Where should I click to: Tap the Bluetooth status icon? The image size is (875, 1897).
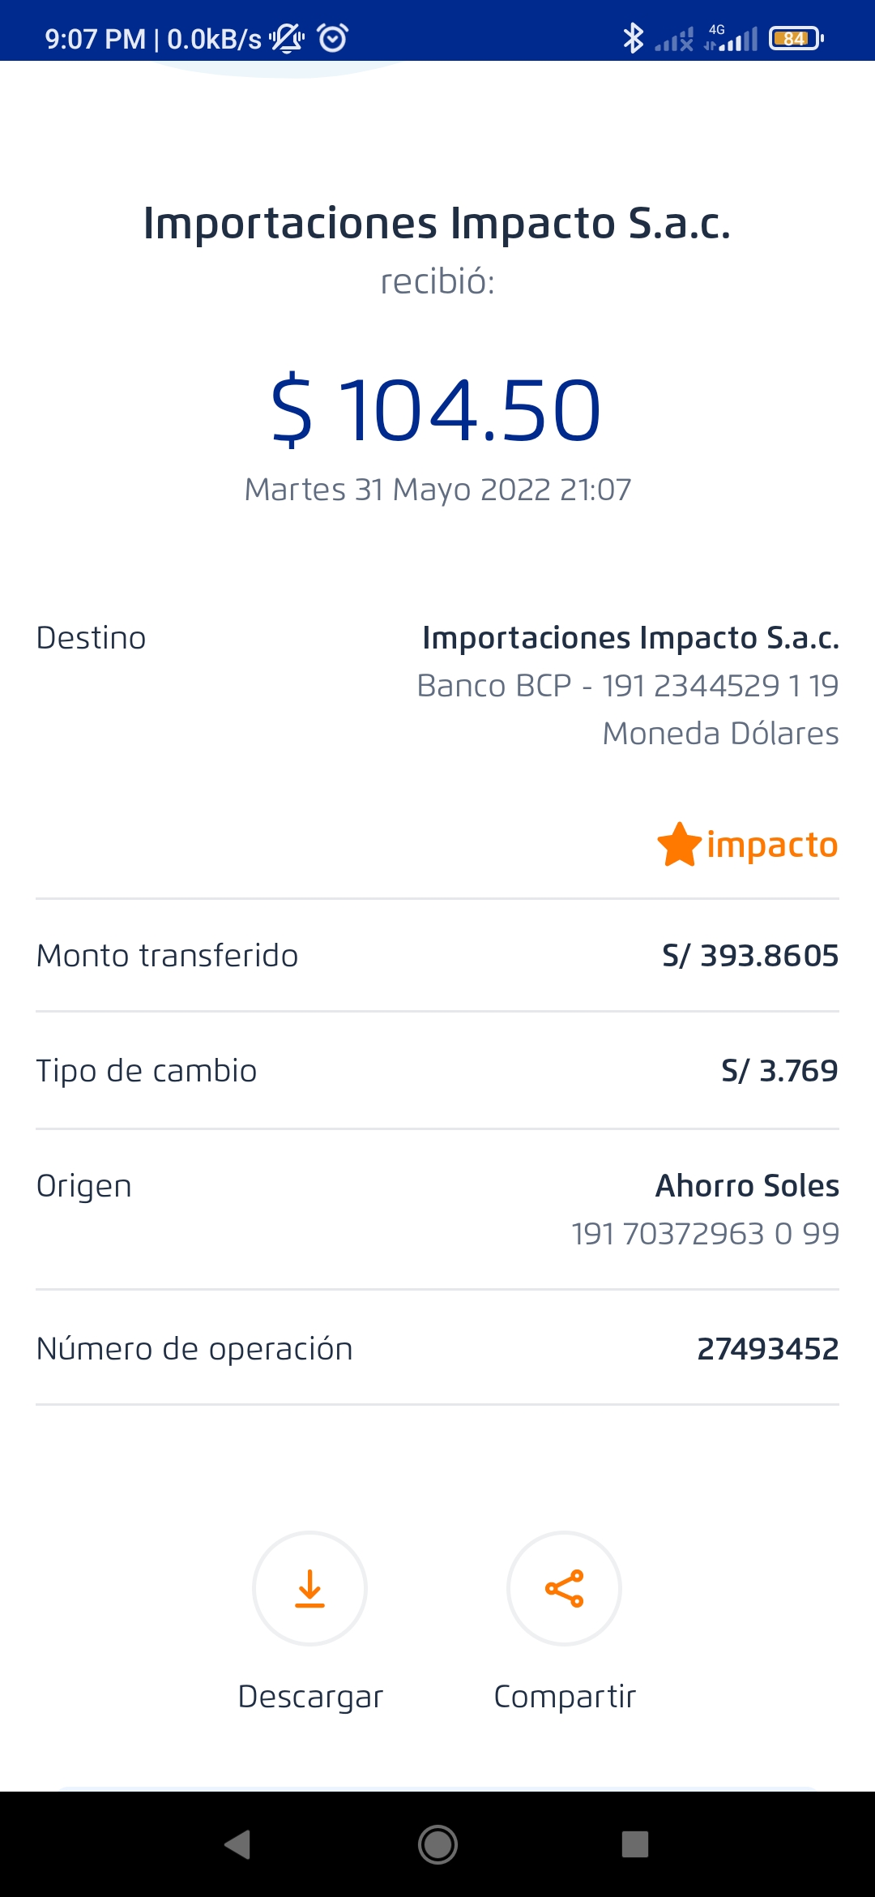633,38
